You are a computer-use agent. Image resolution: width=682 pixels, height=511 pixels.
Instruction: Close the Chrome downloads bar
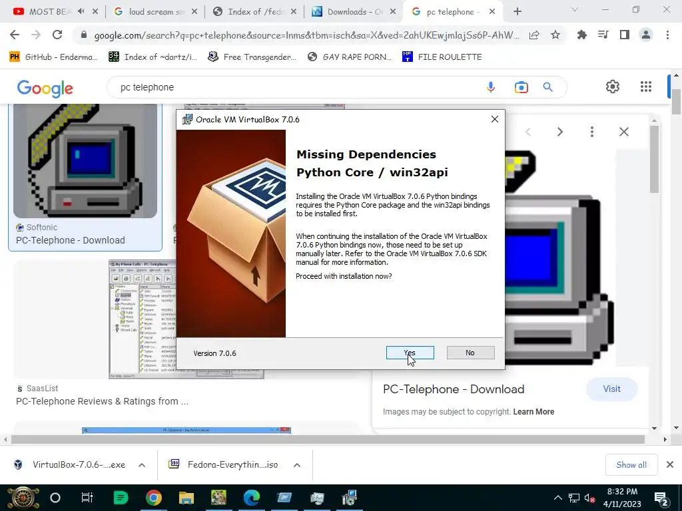click(x=670, y=465)
